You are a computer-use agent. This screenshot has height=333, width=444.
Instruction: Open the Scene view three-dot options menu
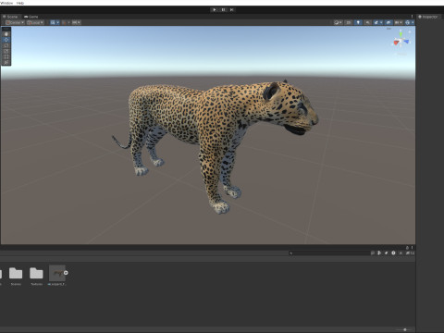click(x=412, y=17)
